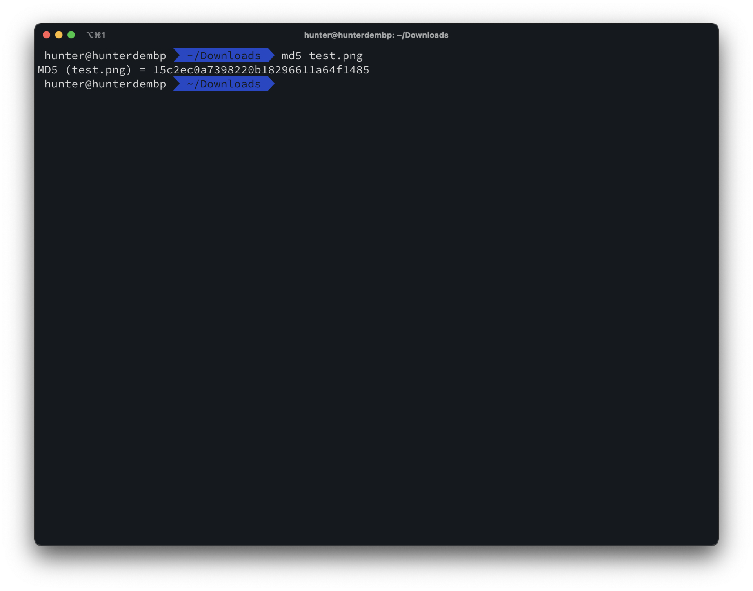Minimize the terminal with the yellow button
Viewport: 753px width, 591px height.
pyautogui.click(x=59, y=35)
